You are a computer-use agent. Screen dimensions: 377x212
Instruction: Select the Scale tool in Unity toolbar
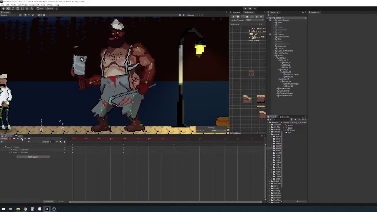click(18, 9)
